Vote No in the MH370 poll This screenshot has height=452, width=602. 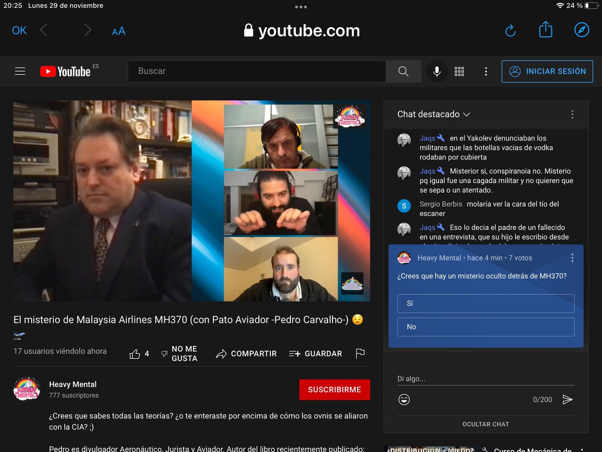pos(486,327)
